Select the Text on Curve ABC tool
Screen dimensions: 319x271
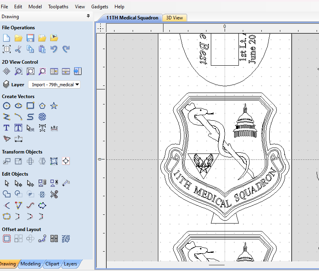(x=54, y=128)
